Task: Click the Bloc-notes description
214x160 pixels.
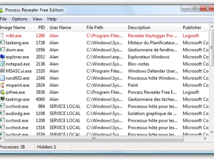Action: click(x=138, y=64)
